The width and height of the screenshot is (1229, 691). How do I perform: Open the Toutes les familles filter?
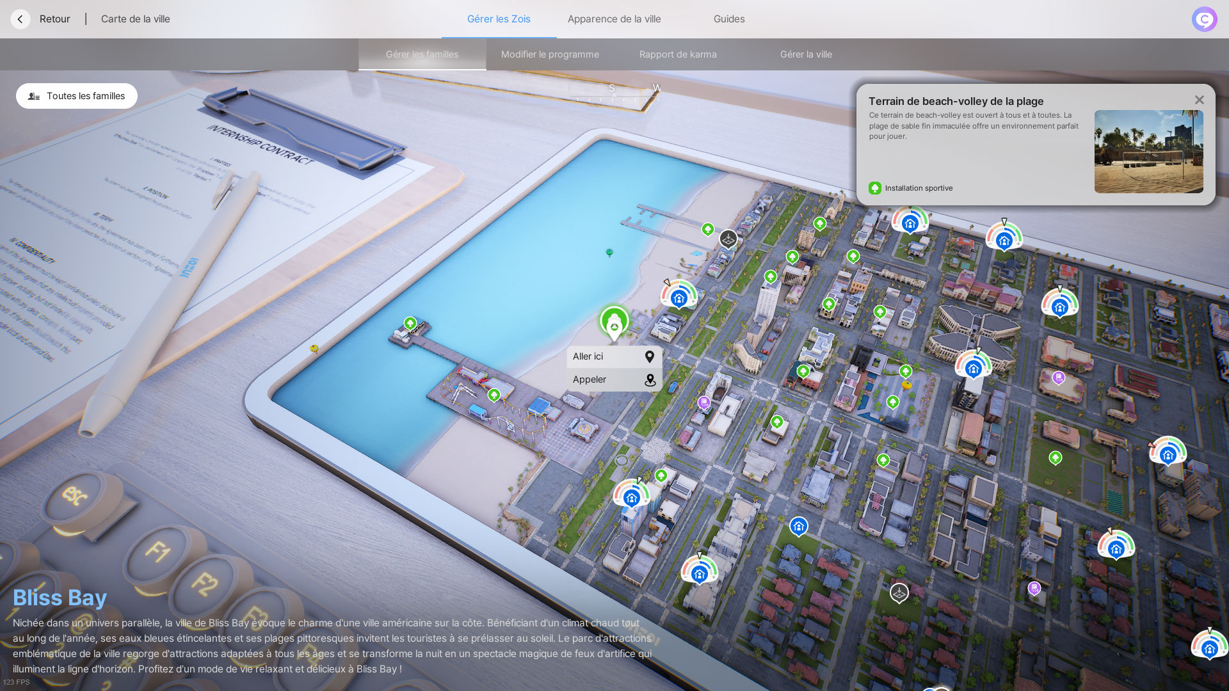[77, 96]
